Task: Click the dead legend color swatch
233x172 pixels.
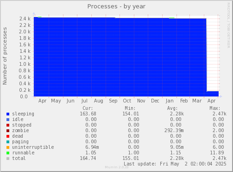Action: point(8,136)
